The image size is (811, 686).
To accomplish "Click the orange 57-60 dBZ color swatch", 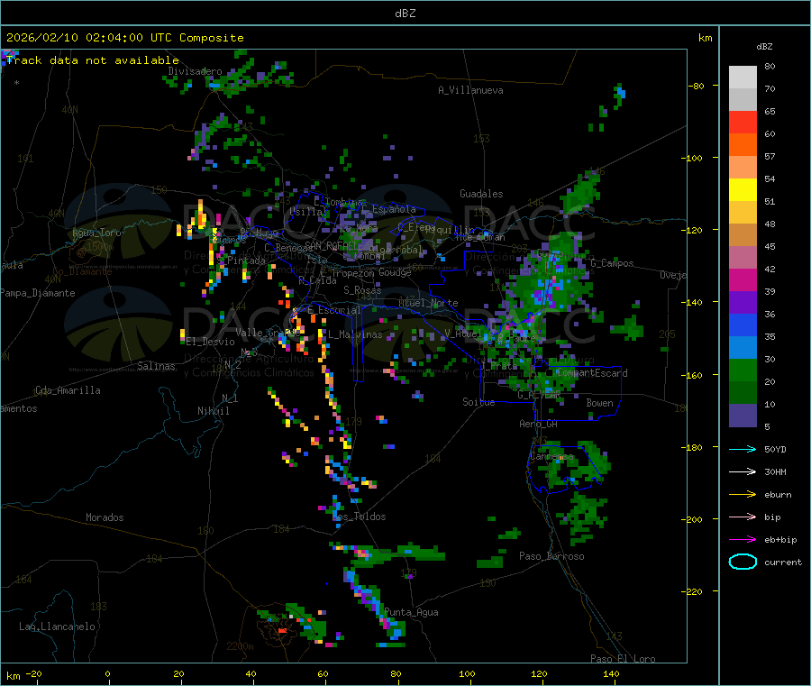I will pyautogui.click(x=743, y=145).
